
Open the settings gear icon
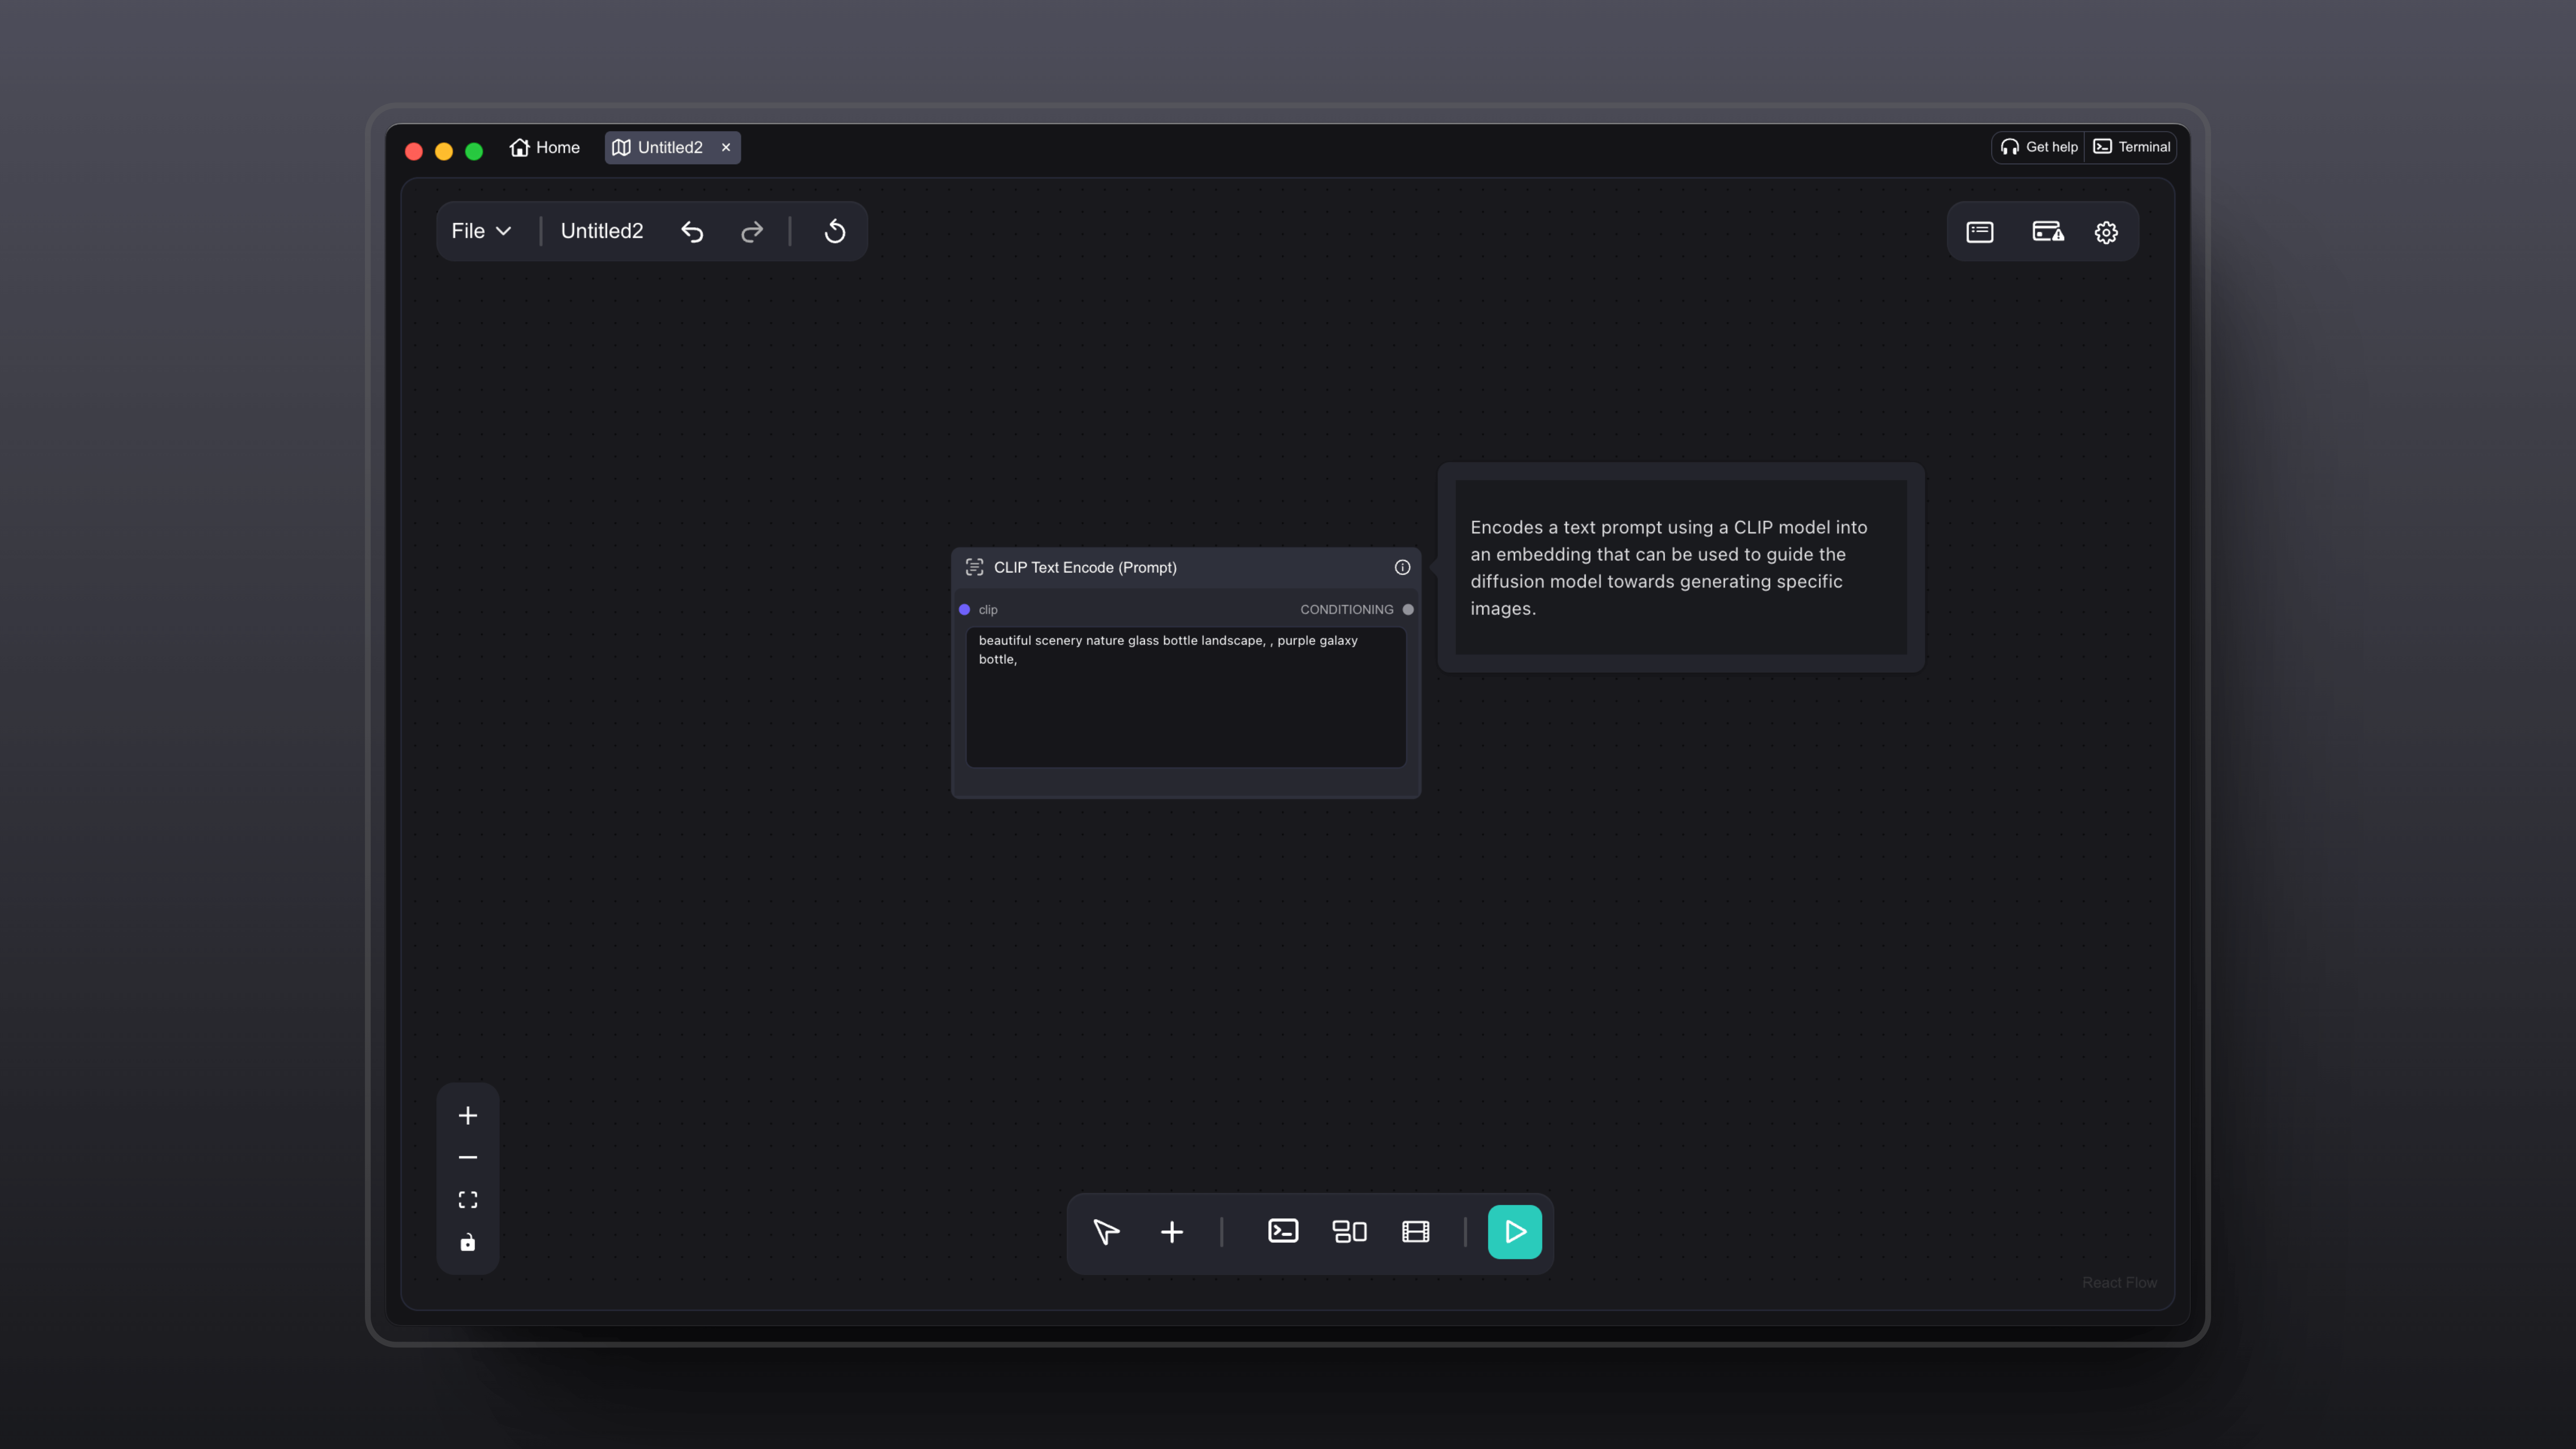pos(2106,232)
